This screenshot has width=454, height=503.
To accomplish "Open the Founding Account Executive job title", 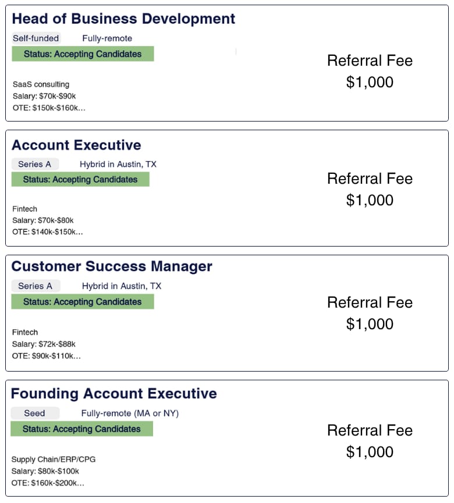I will [x=114, y=394].
